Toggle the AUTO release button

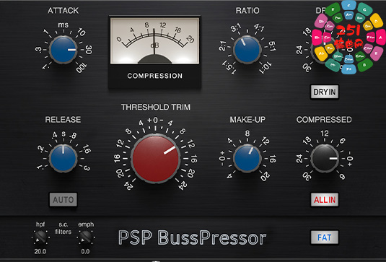click(63, 199)
